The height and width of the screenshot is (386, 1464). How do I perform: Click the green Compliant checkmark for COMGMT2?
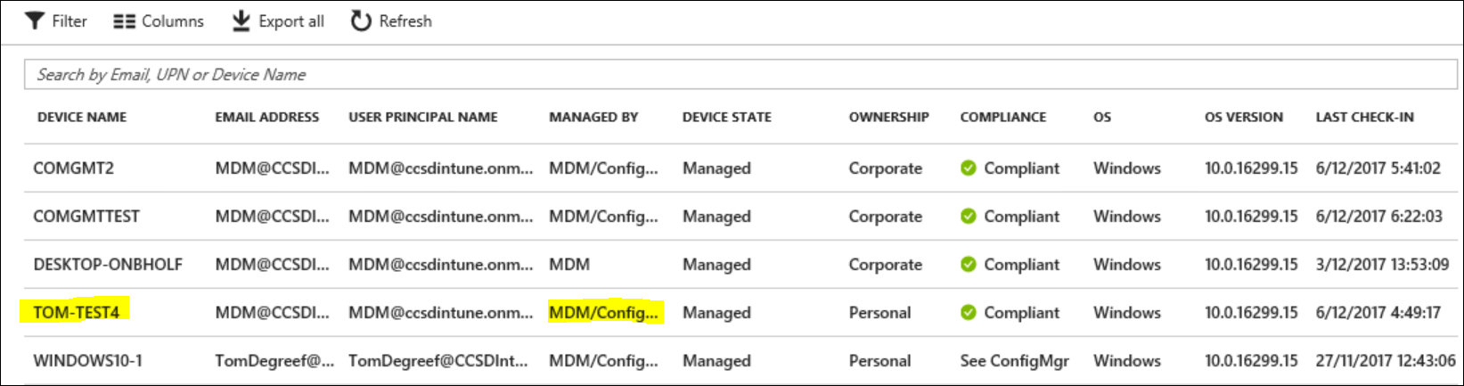tap(969, 168)
